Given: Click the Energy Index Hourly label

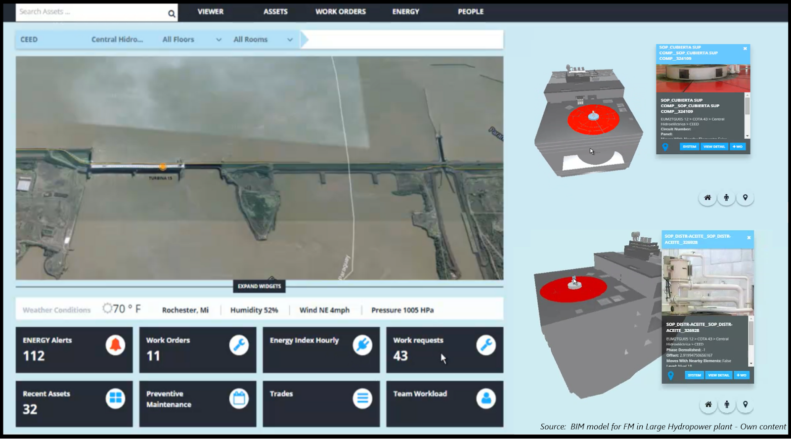Looking at the screenshot, I should 305,340.
